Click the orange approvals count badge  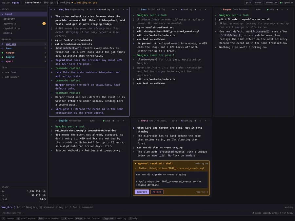coord(44,24)
